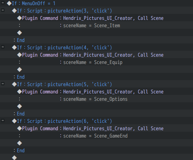The height and width of the screenshot is (160, 193).
Task: Select the Plugin Command above sceneName = Scene_Options
Action: pos(96,92)
